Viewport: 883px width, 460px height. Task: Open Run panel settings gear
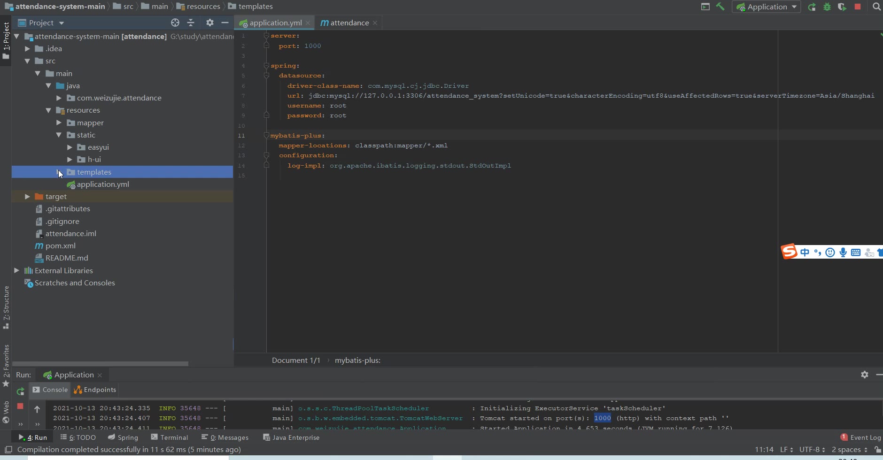pyautogui.click(x=865, y=375)
